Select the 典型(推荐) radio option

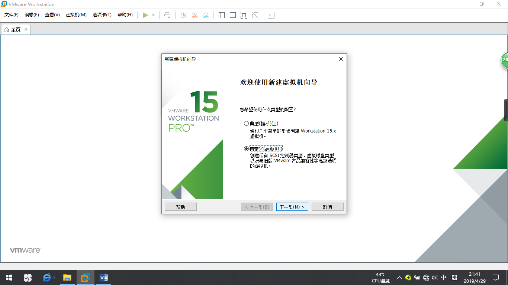tap(261, 124)
